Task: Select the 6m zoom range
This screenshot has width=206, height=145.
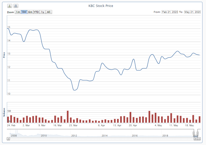Action: 30,12
